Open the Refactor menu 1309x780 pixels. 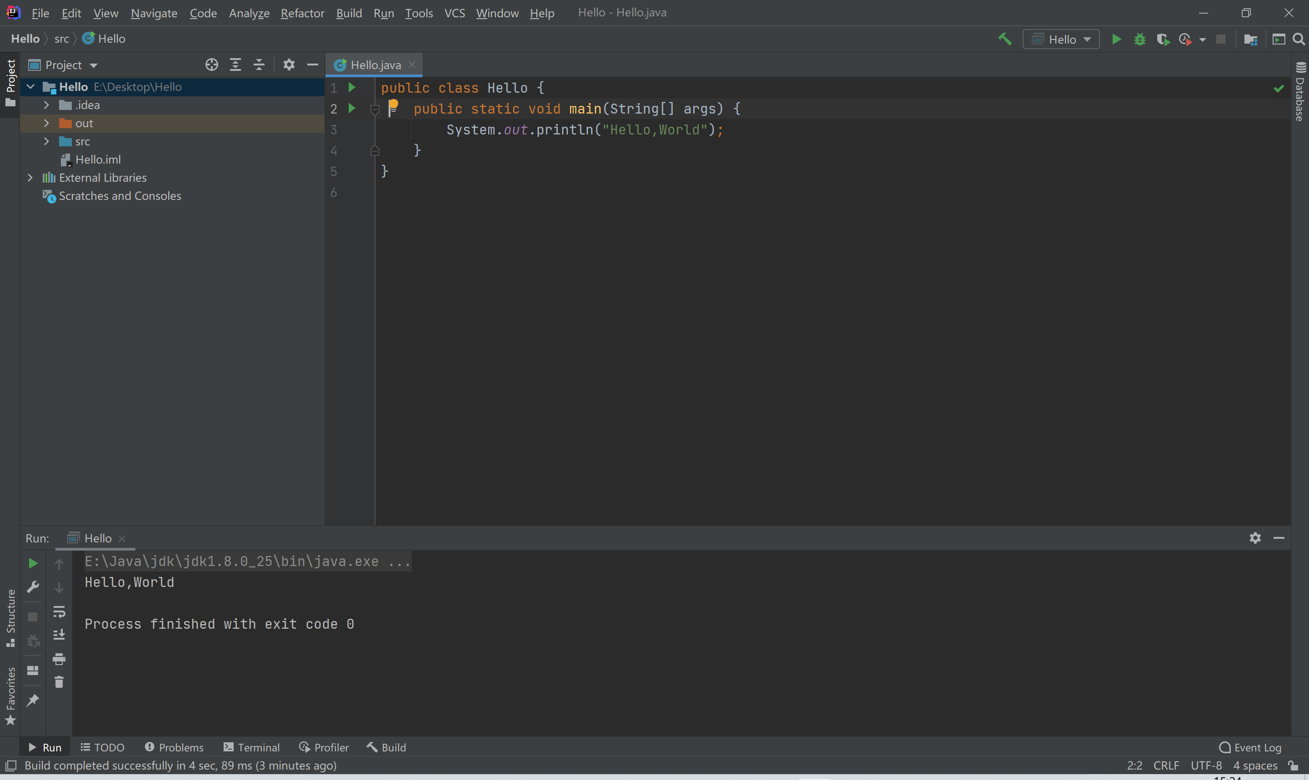302,13
